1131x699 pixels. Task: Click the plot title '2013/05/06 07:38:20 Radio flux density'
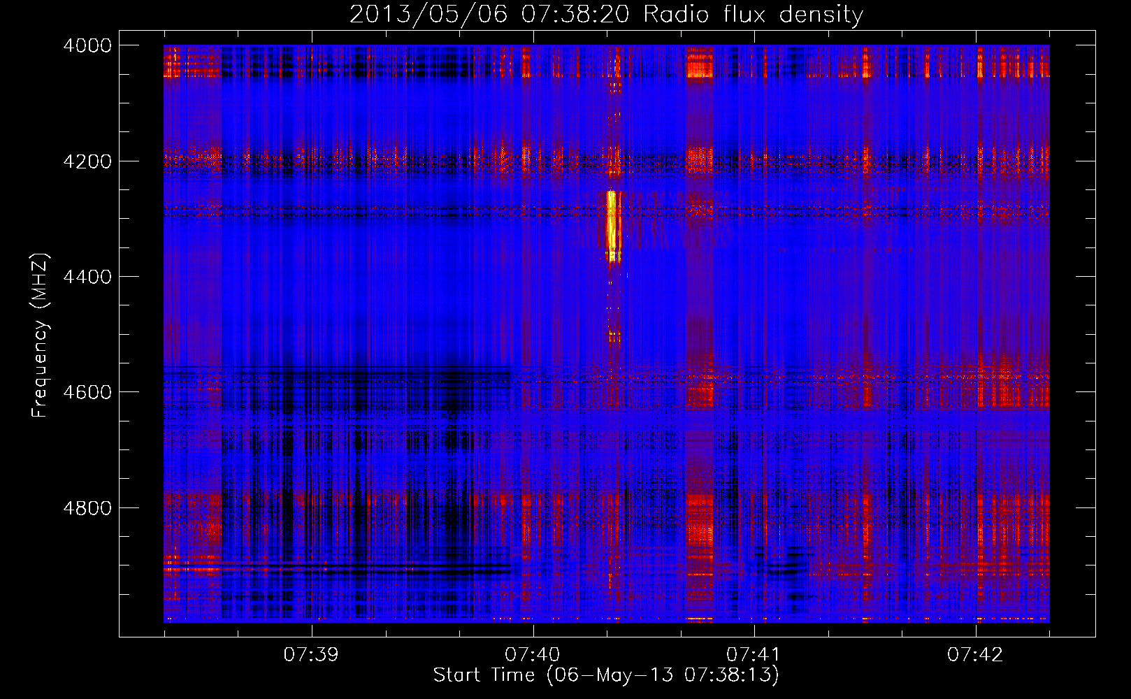[606, 15]
